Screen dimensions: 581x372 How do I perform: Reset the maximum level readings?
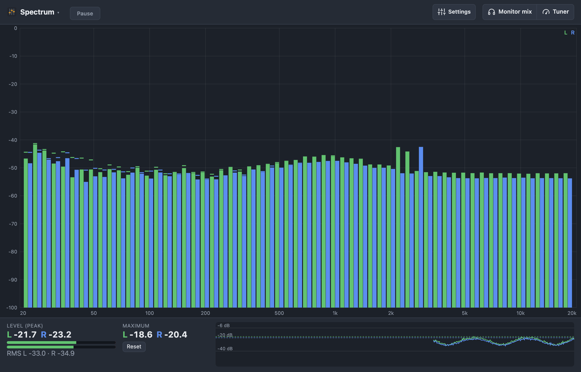click(x=134, y=347)
